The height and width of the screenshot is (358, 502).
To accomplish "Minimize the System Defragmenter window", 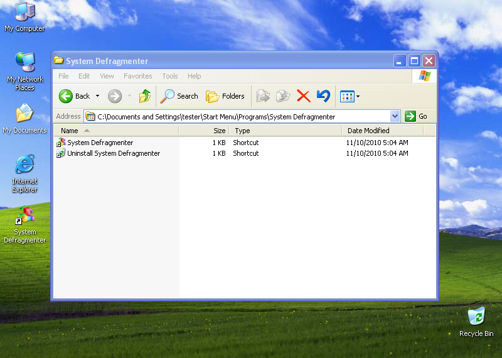I will pyautogui.click(x=399, y=60).
